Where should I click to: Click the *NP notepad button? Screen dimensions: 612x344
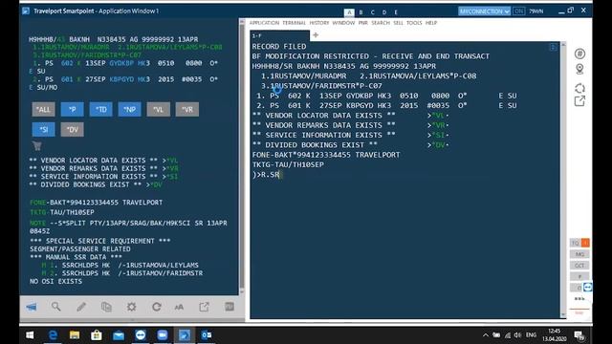pyautogui.click(x=130, y=110)
